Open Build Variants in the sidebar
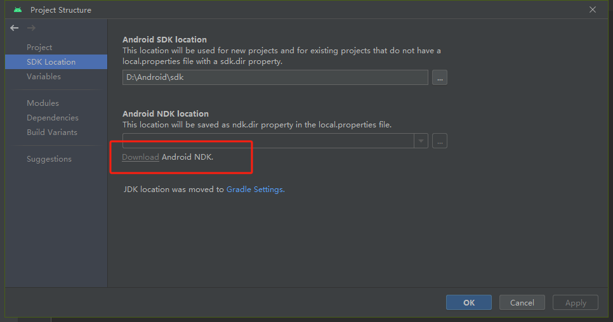Screen dimensions: 613x322 52,132
